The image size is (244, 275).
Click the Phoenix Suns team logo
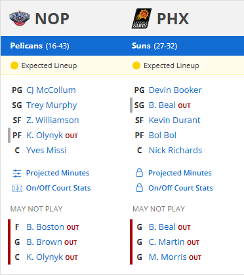pos(142,18)
